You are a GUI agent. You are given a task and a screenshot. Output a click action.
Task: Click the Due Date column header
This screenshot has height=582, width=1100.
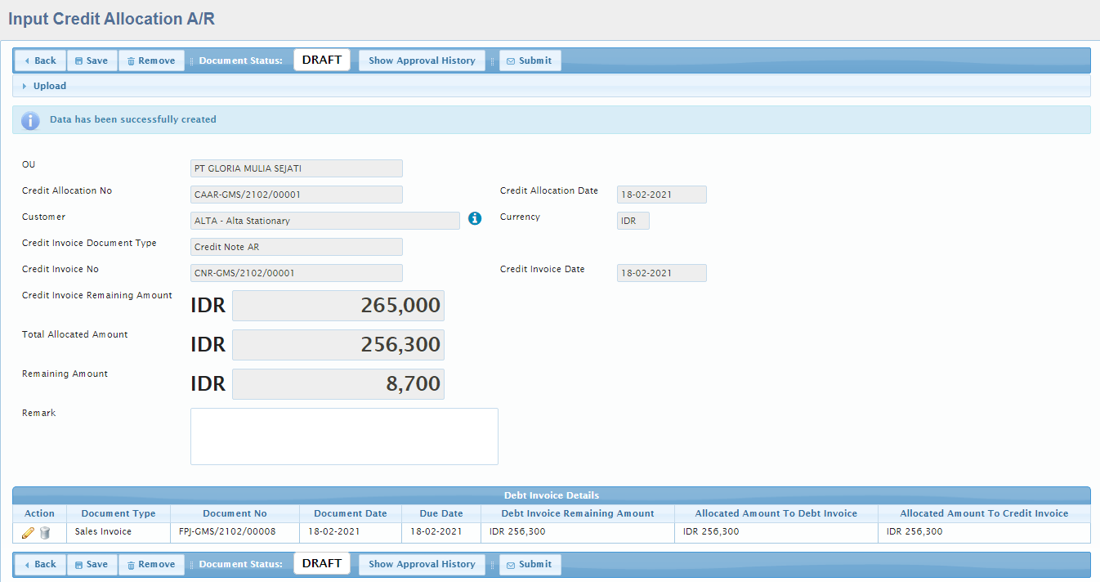point(440,513)
